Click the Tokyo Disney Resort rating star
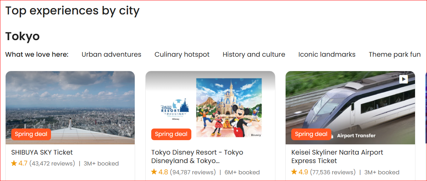 154,172
